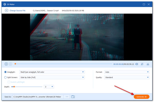This screenshot has width=154, height=102.
Task: Maximize the 3D Maker window
Action: (144, 4)
